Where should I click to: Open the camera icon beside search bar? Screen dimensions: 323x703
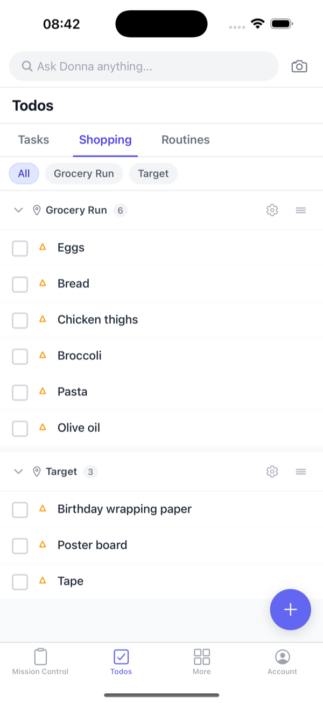tap(299, 66)
